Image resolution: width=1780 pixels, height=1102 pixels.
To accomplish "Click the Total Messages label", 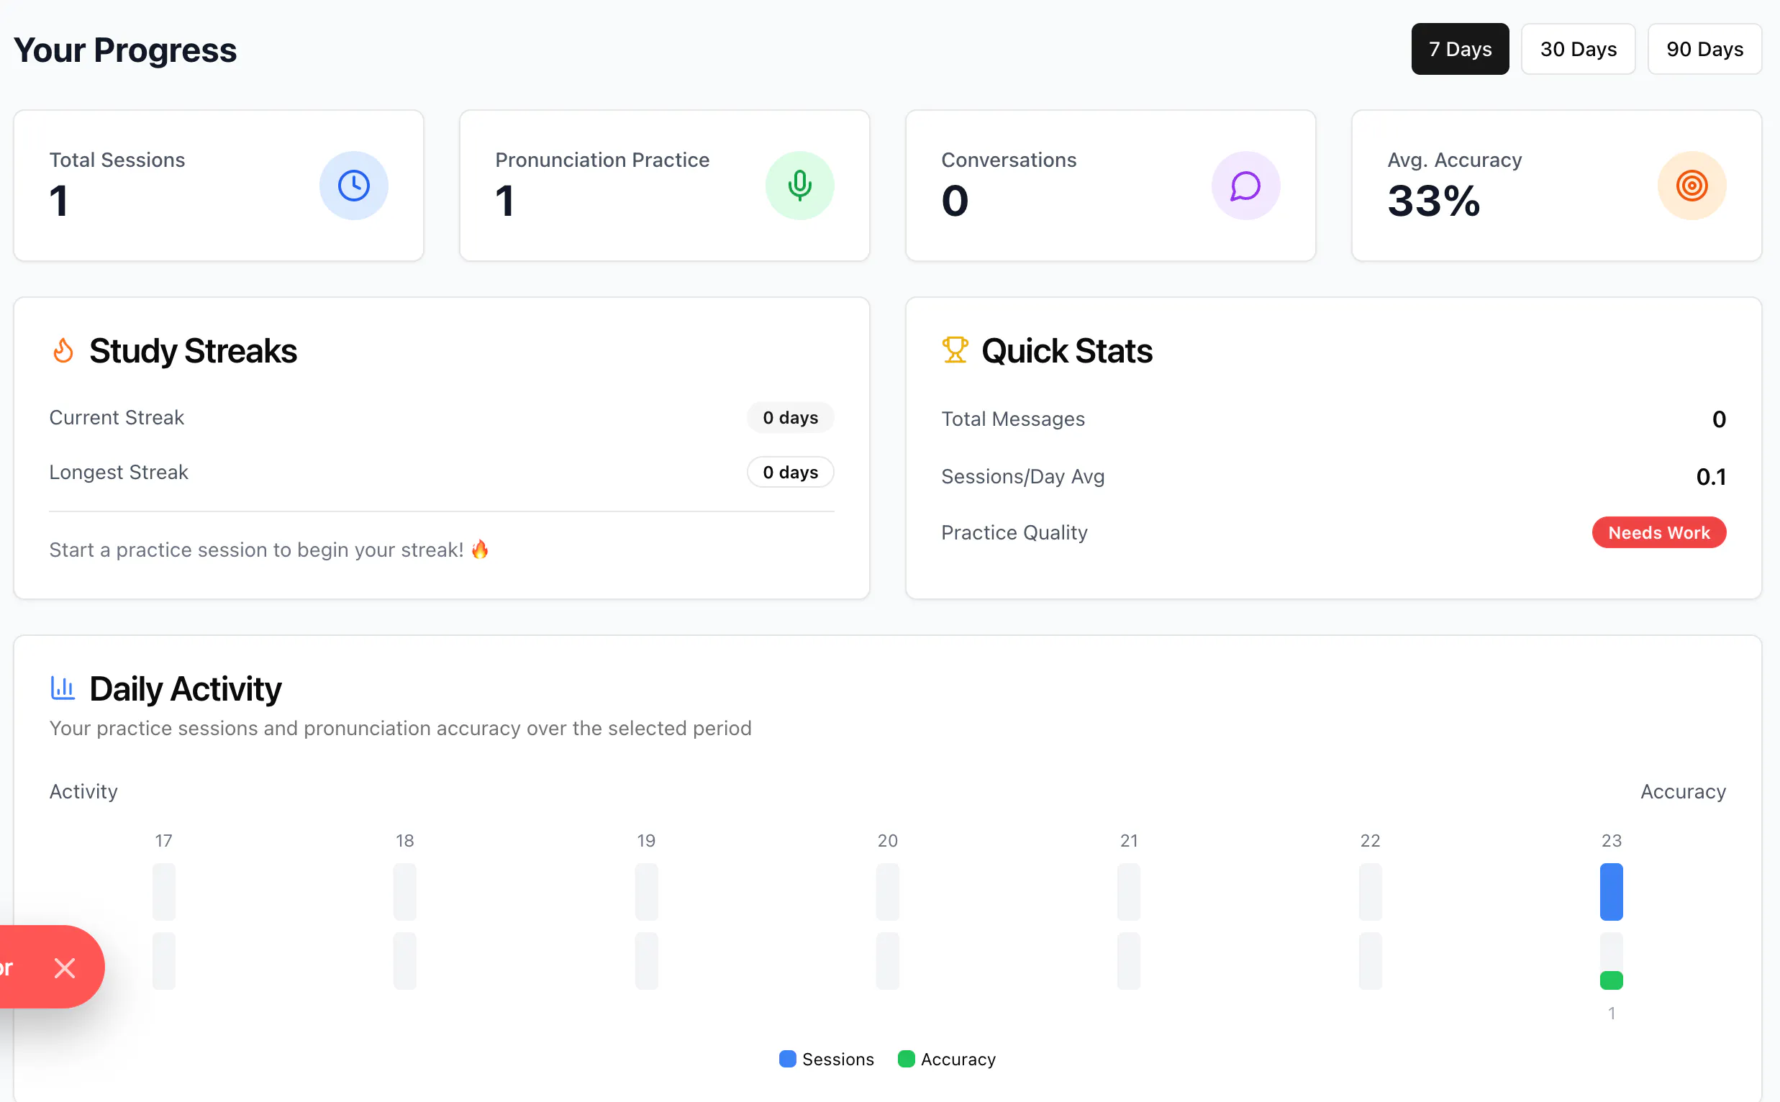I will pyautogui.click(x=1012, y=419).
